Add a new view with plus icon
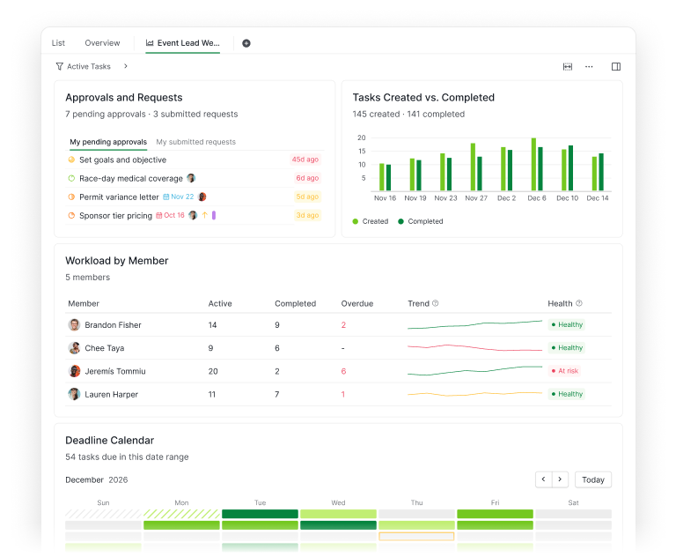This screenshot has height=557, width=676. point(246,43)
